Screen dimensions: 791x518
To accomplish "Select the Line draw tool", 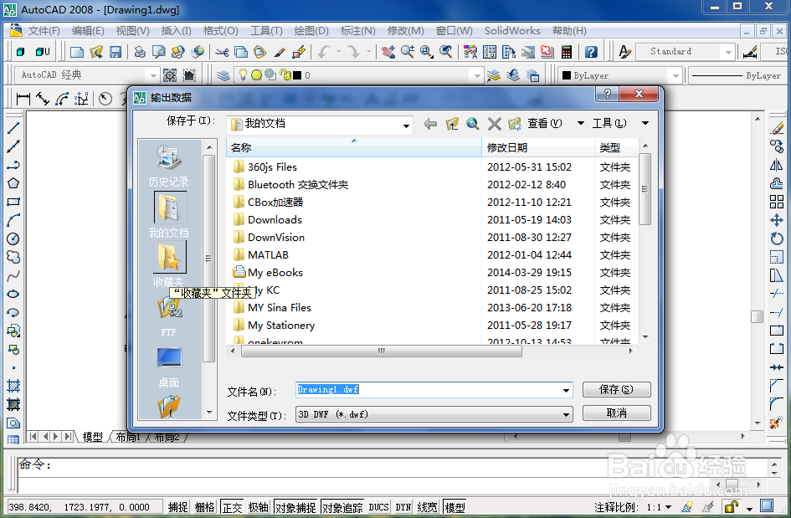I will click(13, 128).
